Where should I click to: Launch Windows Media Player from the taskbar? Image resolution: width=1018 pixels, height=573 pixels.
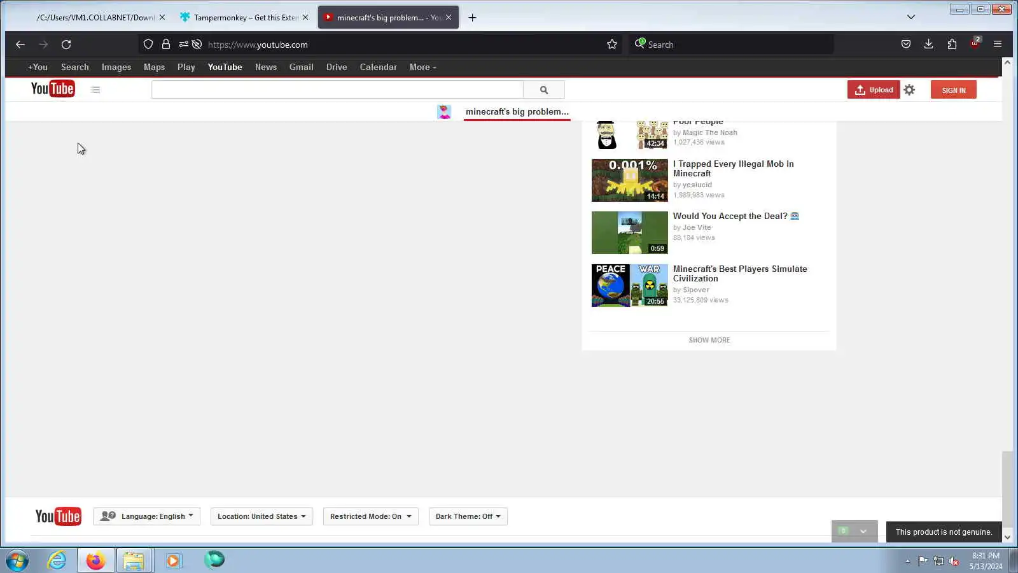pos(173,561)
